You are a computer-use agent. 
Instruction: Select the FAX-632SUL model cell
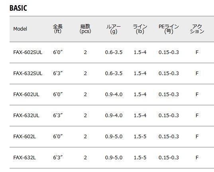click(x=28, y=73)
